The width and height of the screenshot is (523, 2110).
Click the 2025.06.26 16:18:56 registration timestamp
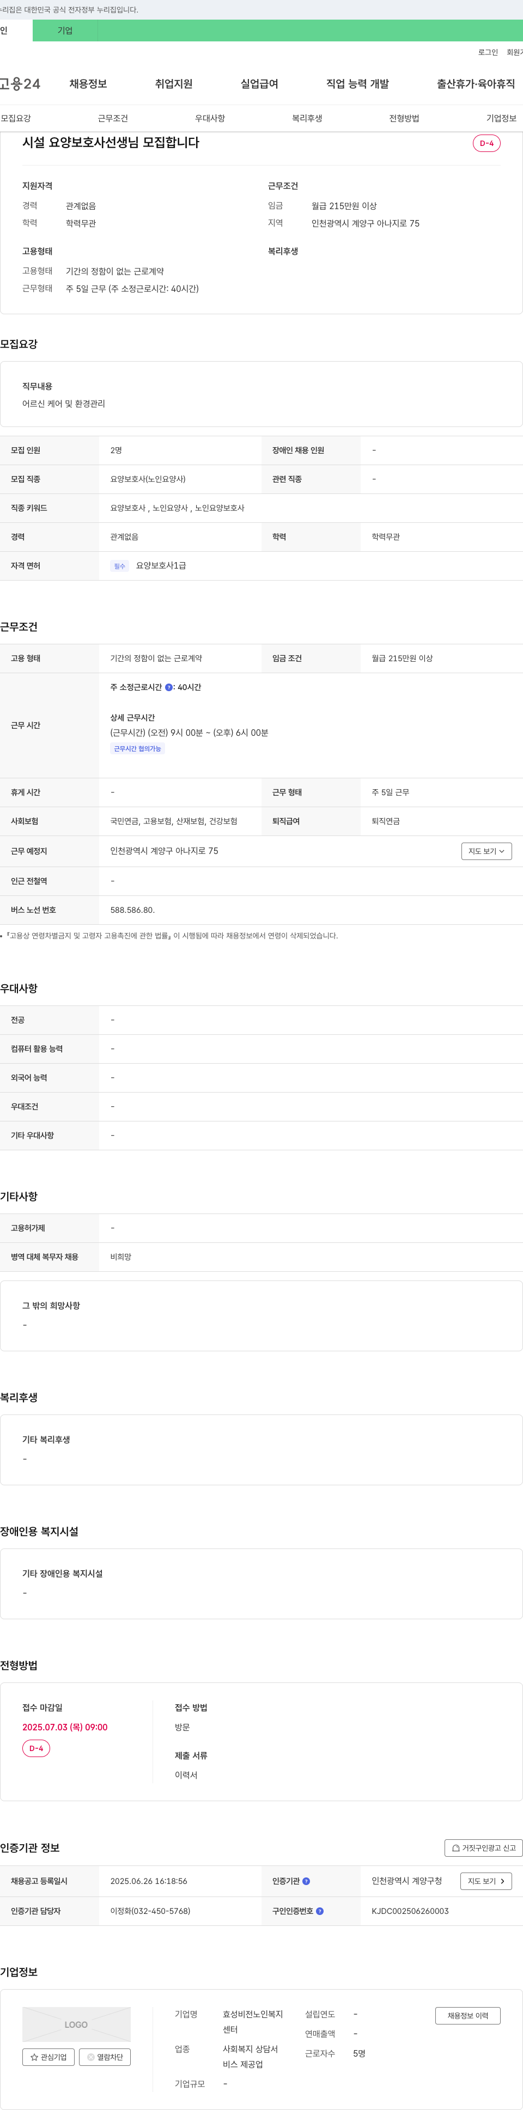148,1881
